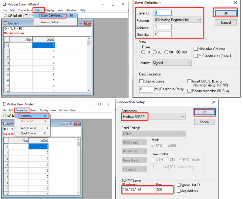Open the COM4 serial port dropdown
Viewport: 243px width, 199px height.
153,134
